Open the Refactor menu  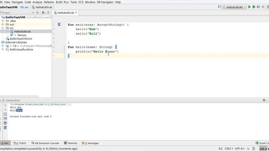coord(49,2)
